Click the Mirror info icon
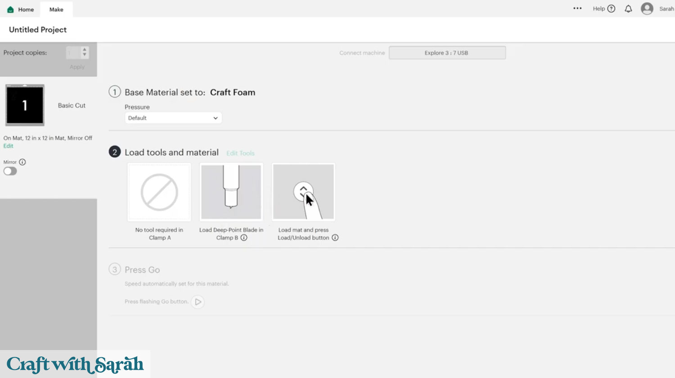The image size is (675, 378). [x=22, y=162]
